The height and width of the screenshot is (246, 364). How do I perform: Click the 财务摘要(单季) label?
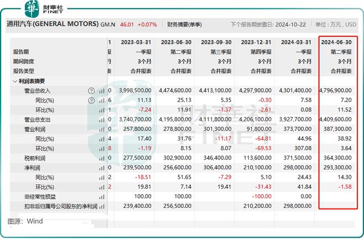[184, 25]
